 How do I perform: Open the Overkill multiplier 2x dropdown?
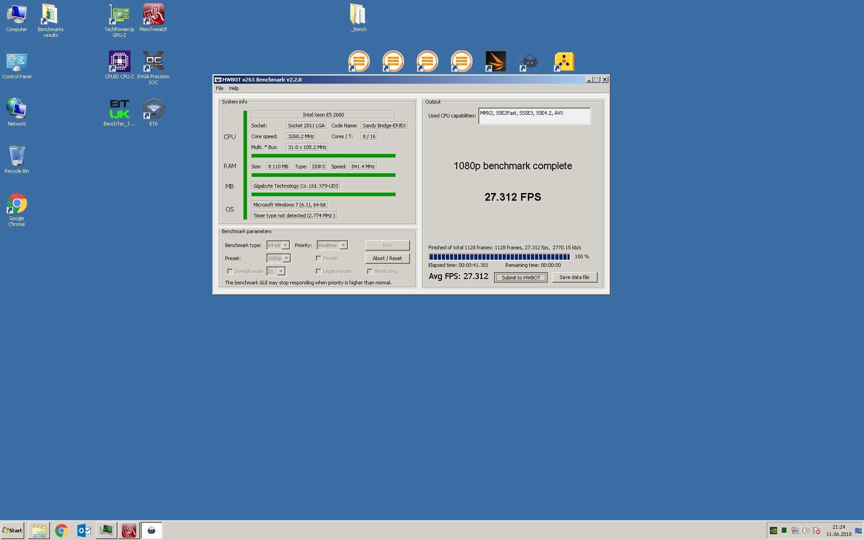[x=276, y=271]
